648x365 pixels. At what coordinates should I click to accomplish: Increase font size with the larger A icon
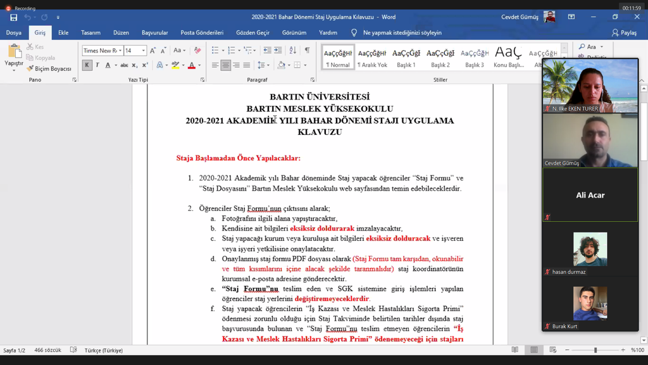(x=153, y=51)
